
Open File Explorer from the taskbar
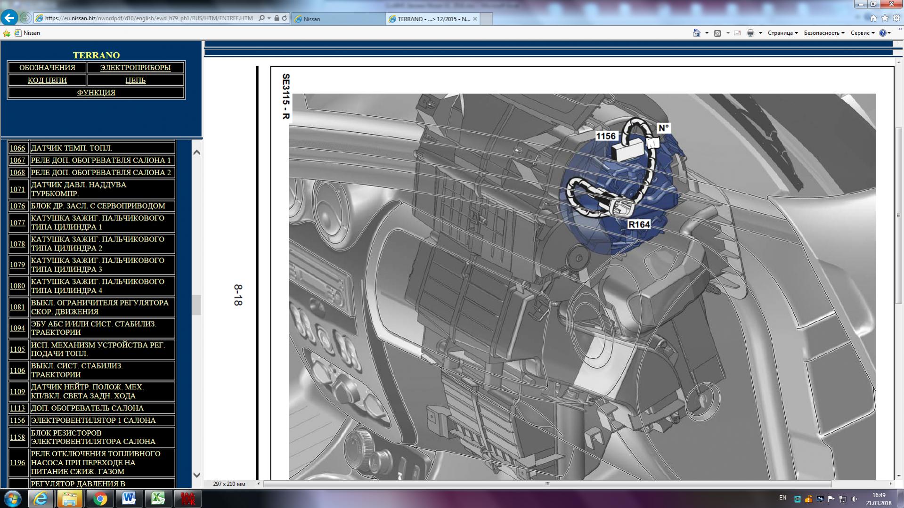pyautogui.click(x=70, y=499)
